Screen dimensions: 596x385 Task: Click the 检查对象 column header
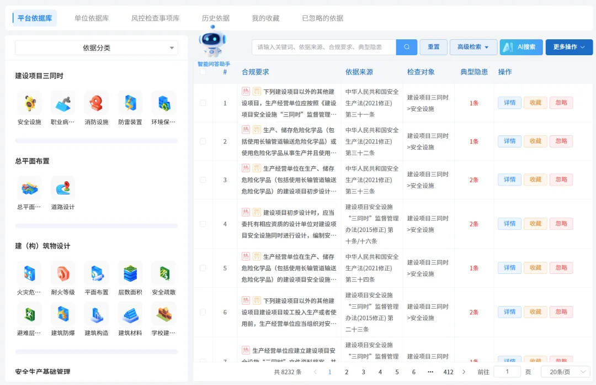tap(421, 72)
